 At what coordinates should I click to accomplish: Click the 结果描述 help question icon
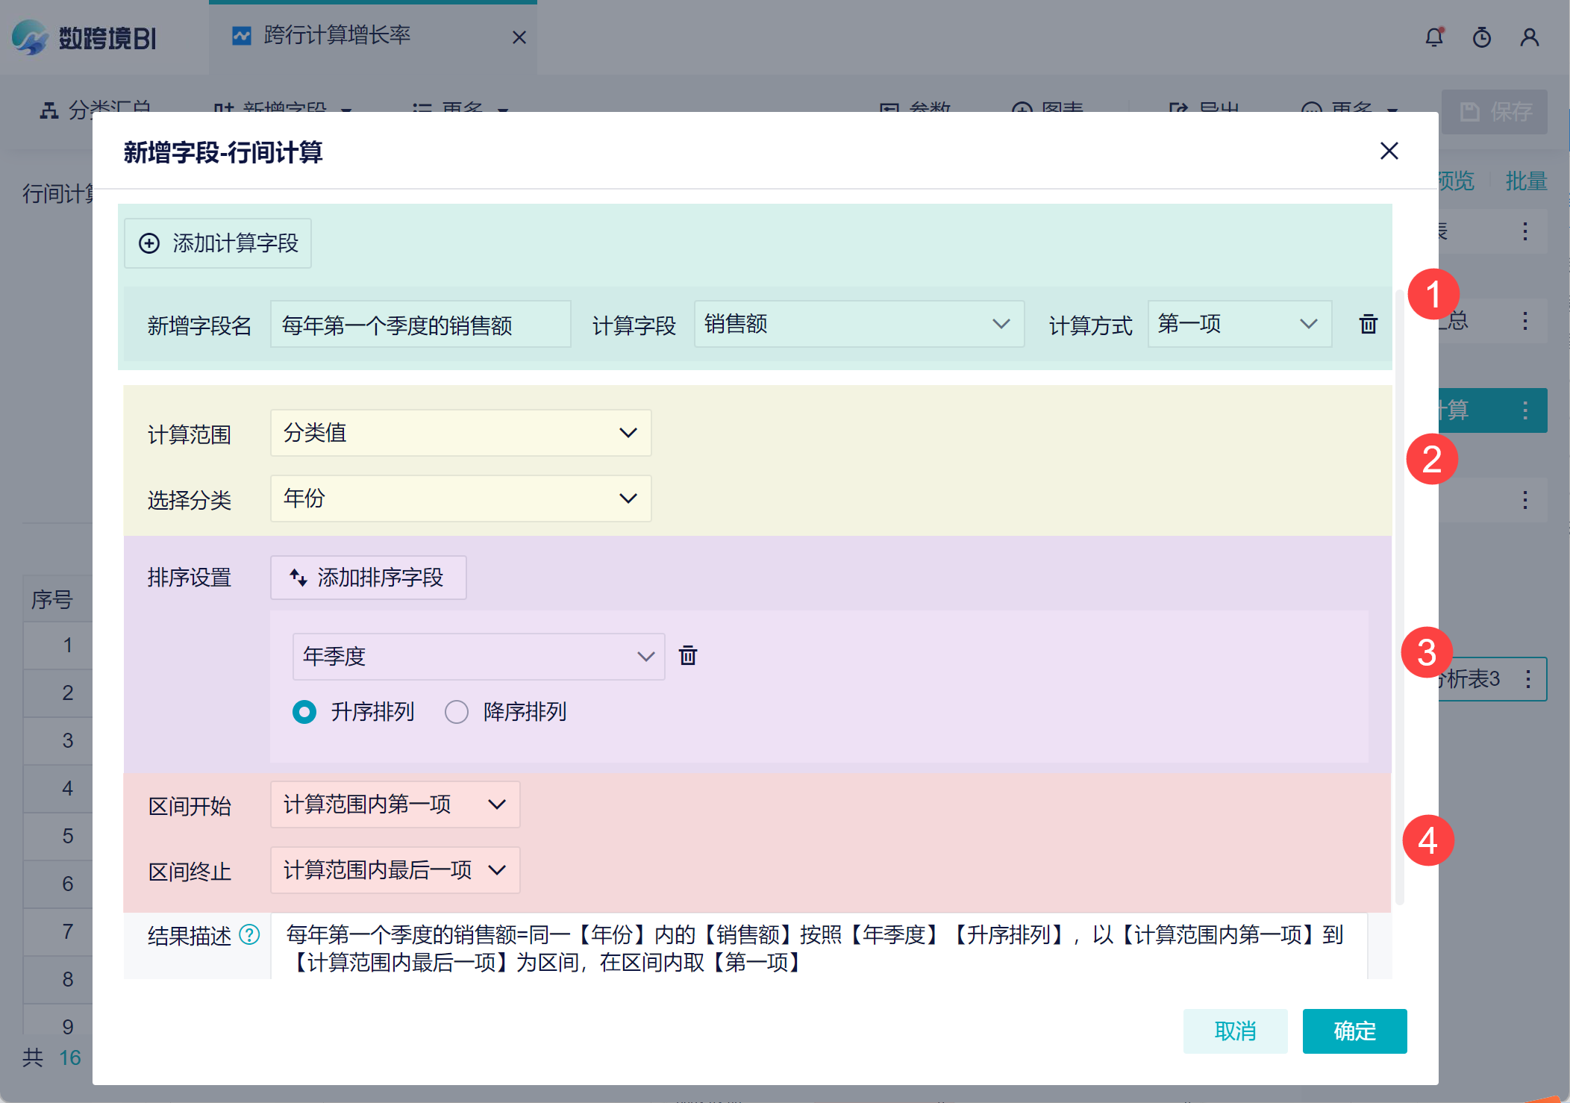(x=249, y=934)
